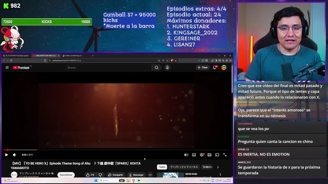Show next filter chips with arrow
This screenshot has height=184, width=328.
(x=218, y=167)
